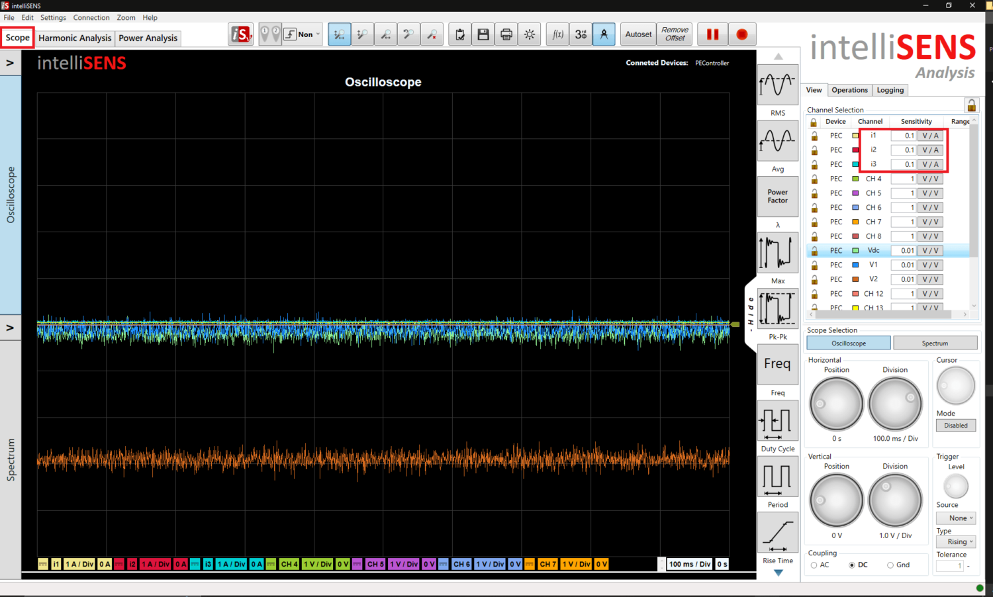Select the DC coupling radio button

coord(851,565)
